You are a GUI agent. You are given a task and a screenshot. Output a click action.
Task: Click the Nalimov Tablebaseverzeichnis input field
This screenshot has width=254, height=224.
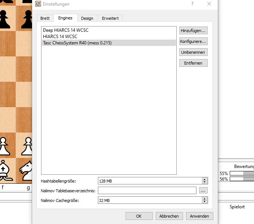pos(147,190)
